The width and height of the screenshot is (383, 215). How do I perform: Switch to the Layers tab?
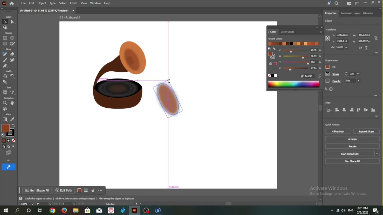tap(357, 13)
